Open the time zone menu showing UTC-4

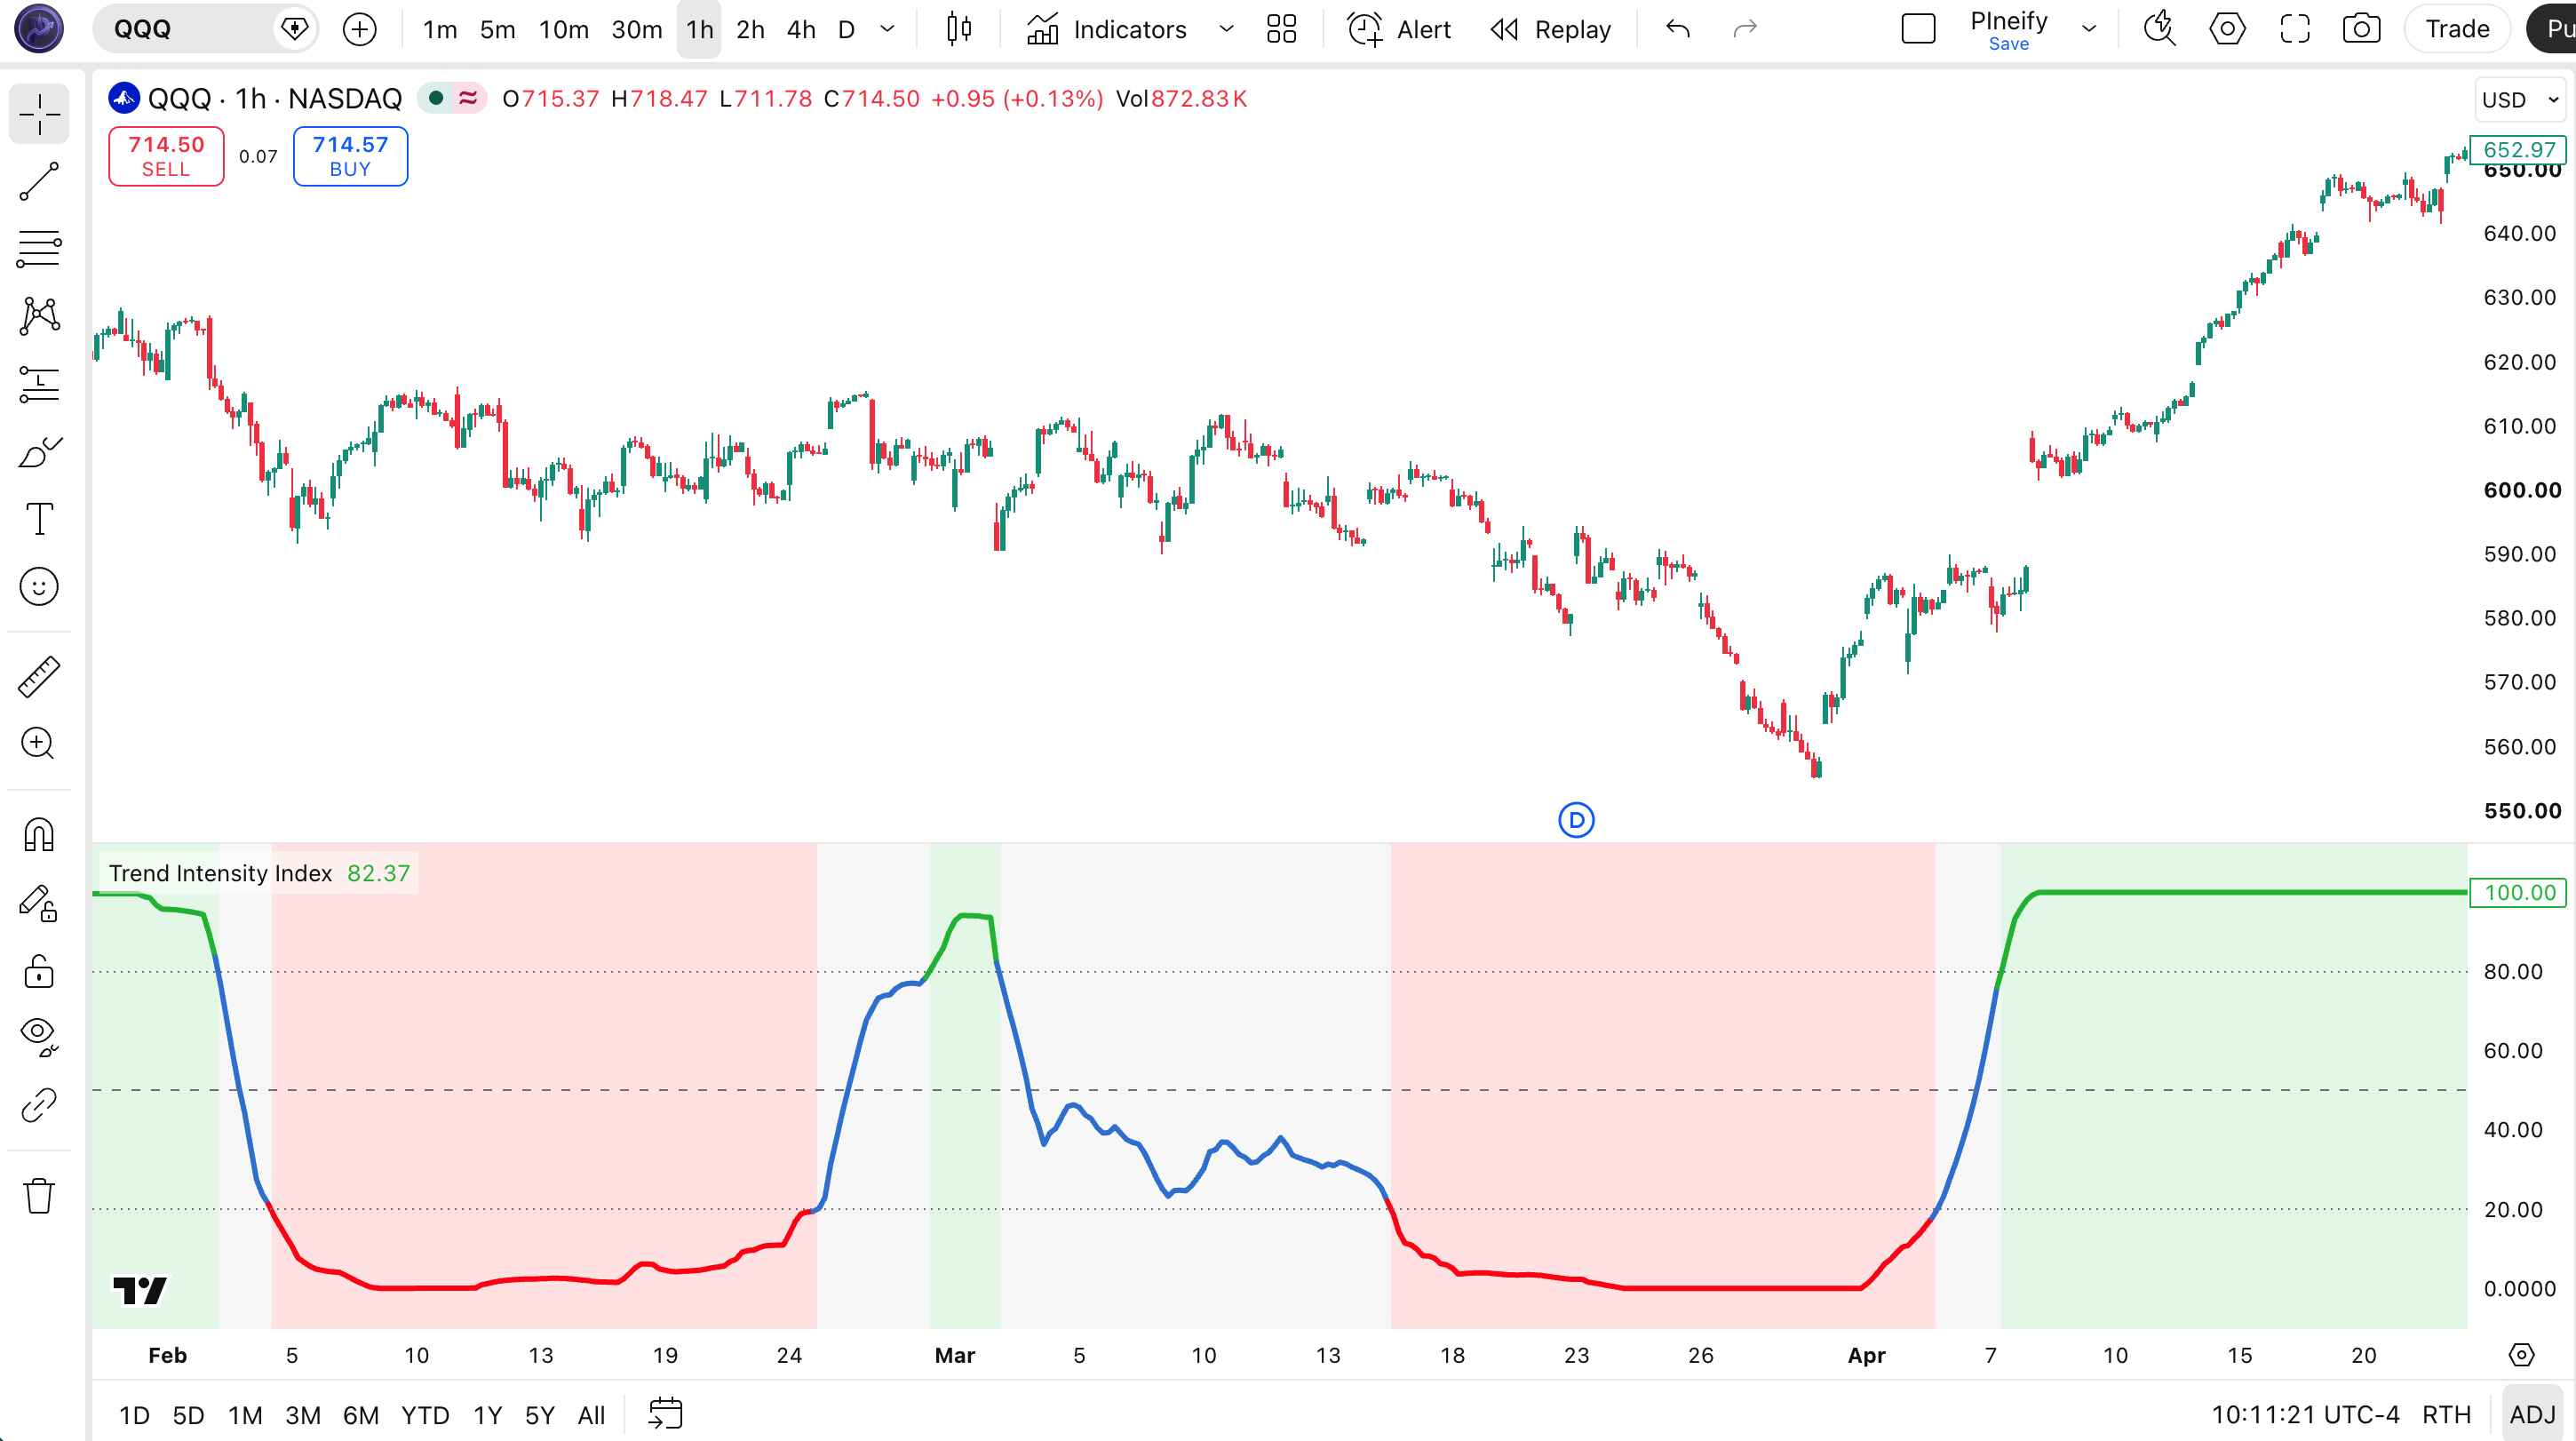[x=2304, y=1415]
